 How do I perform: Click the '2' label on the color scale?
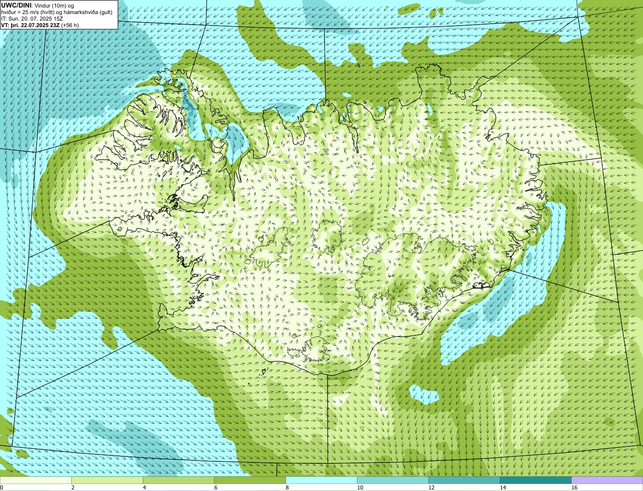point(73,487)
